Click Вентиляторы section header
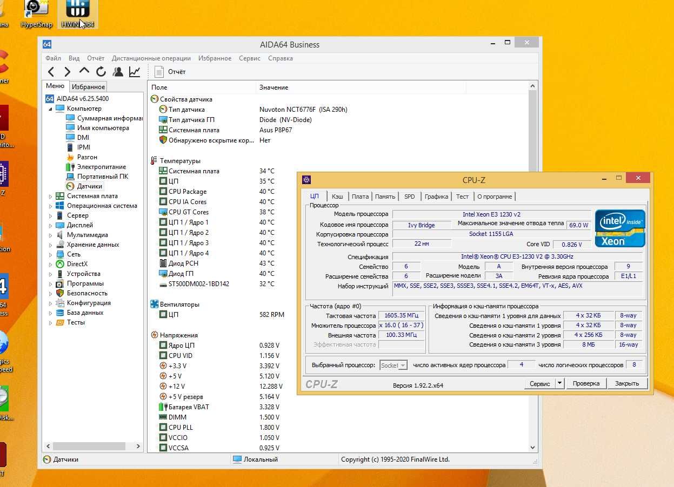Viewport: 674px width, 487px height. [x=179, y=305]
